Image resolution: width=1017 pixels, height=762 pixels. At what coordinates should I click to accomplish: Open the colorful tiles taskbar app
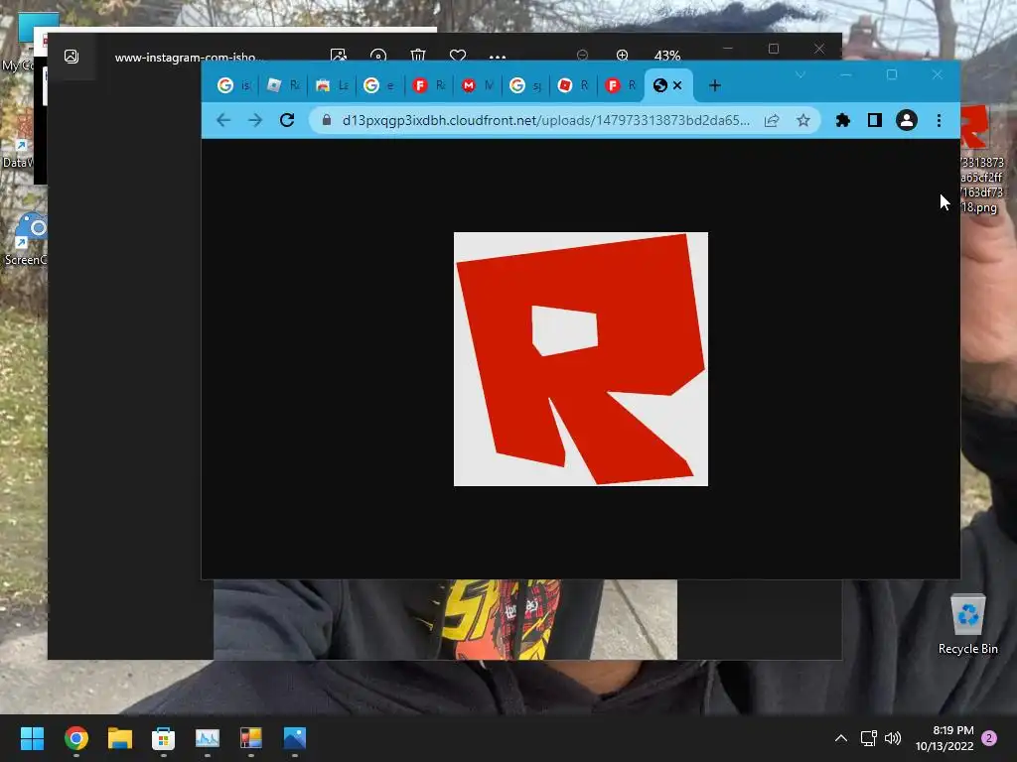coord(251,738)
